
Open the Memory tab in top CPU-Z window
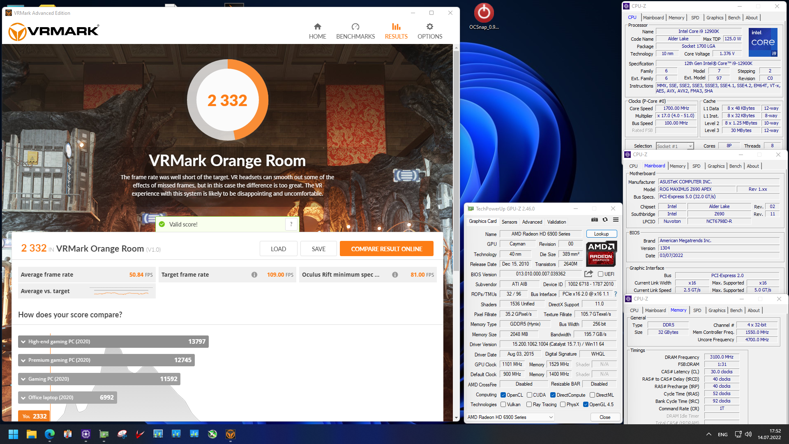click(x=676, y=18)
